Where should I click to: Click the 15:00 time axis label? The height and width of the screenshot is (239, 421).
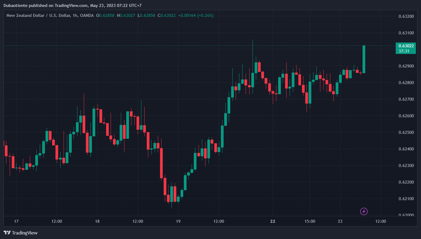[x=310, y=222]
